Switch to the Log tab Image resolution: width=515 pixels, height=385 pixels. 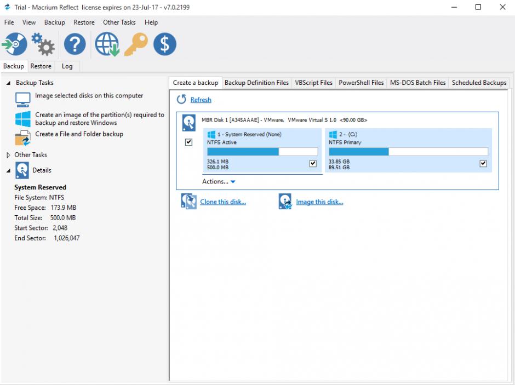(67, 66)
